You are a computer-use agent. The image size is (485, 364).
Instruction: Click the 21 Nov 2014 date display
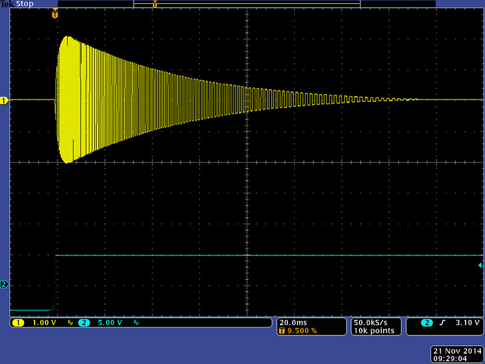click(456, 351)
